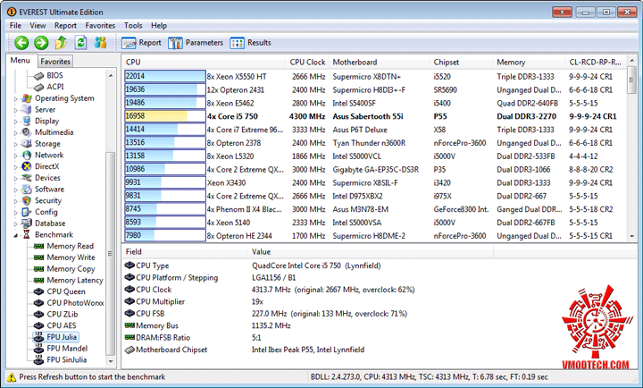Select the 8x Xeon X5550 HT row
Viewport: 643px width, 388px height.
point(375,76)
